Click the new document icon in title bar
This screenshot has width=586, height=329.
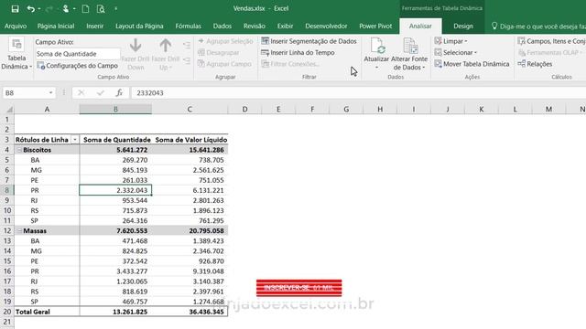point(85,8)
